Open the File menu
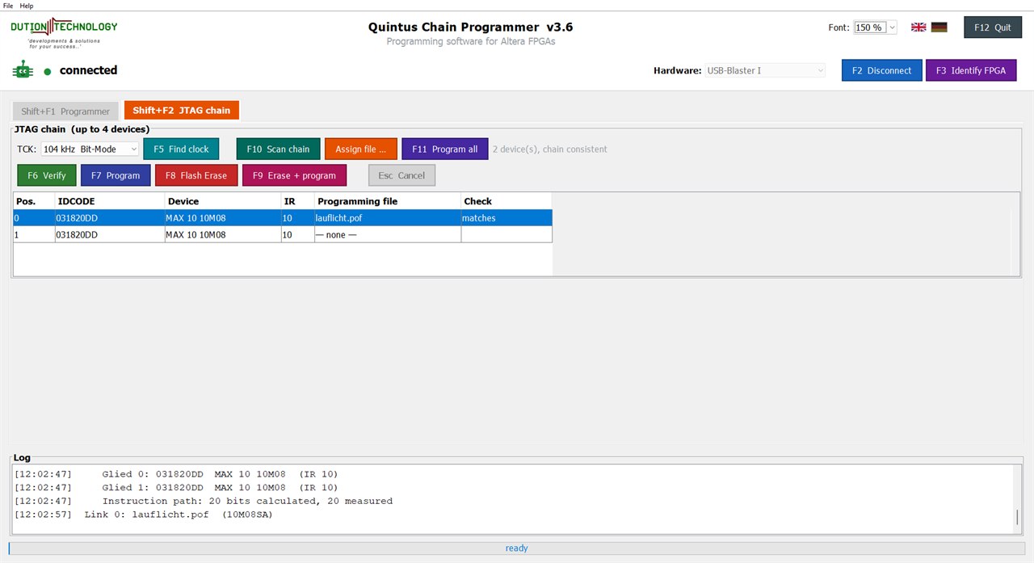This screenshot has height=563, width=1034. (x=8, y=6)
